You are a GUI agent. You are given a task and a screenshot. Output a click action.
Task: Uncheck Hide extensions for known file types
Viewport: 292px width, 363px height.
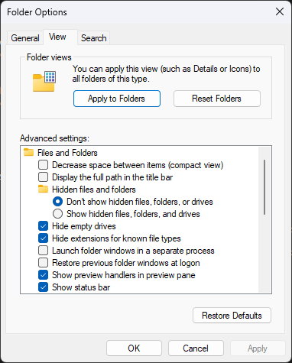point(43,238)
